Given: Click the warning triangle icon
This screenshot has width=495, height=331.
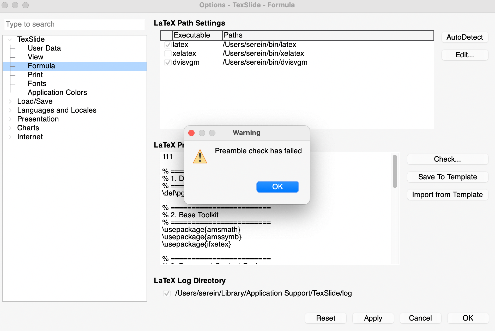Looking at the screenshot, I should (200, 156).
